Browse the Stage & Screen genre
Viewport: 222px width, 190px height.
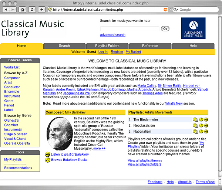[16, 134]
